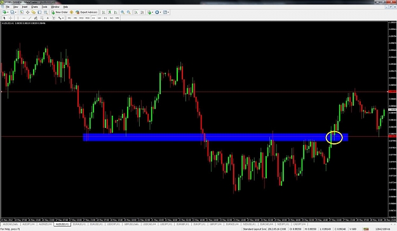Screen dimensions: 397x231
Task: Open the Profiles toolbar icon
Action: point(12,12)
